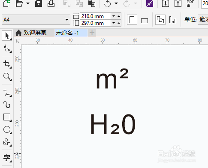The image size is (208, 168).
Task: Select the Zoom tool
Action: (7, 77)
